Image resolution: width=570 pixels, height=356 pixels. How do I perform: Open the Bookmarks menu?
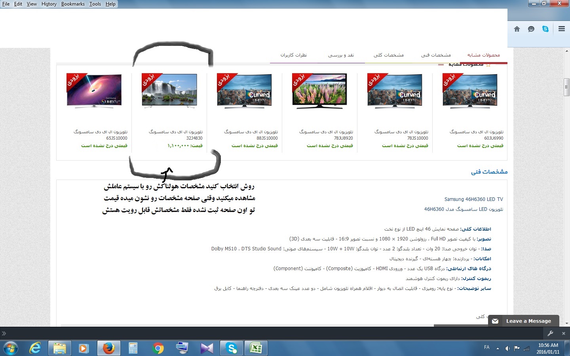(73, 4)
